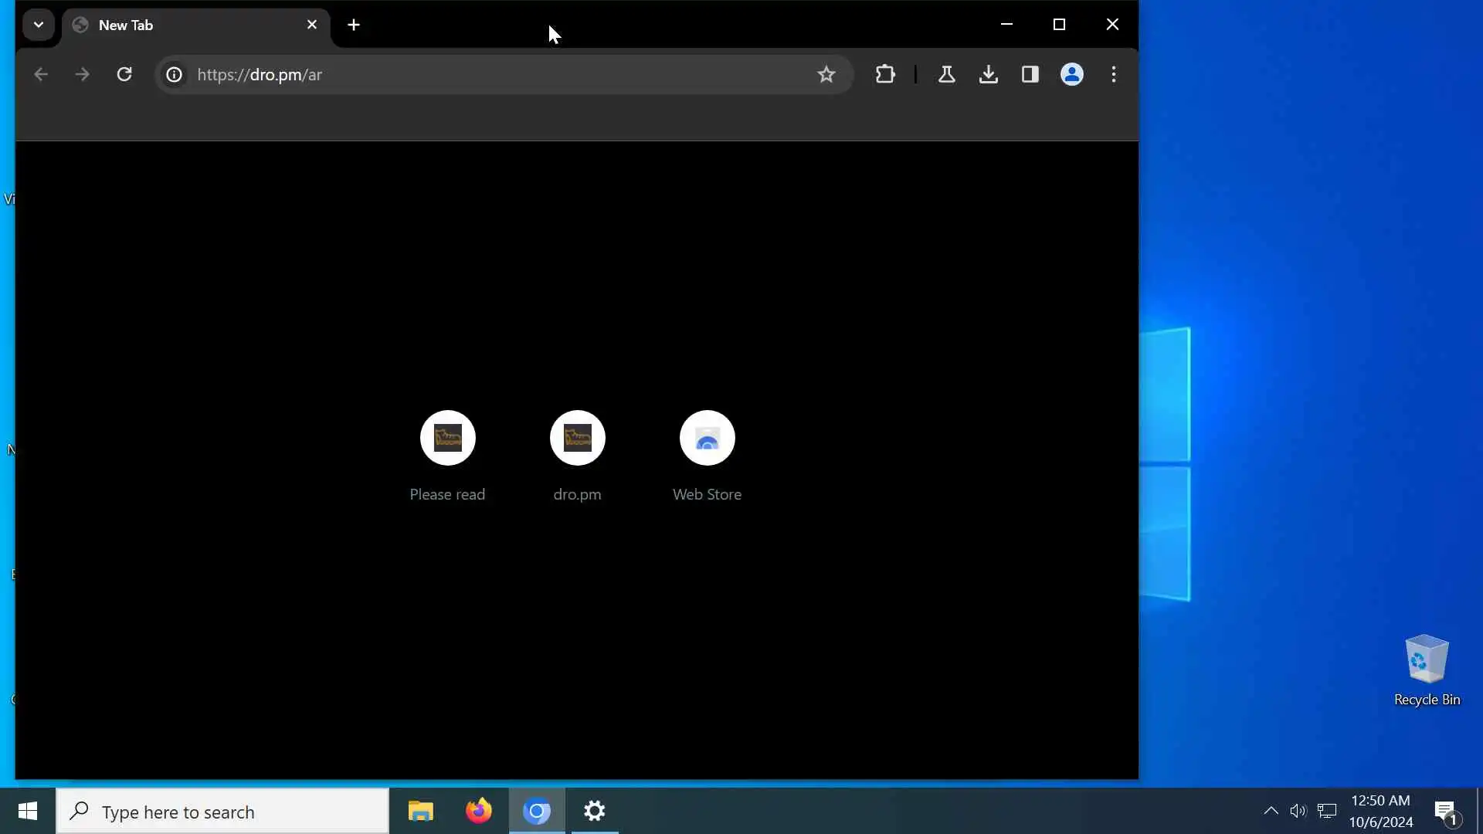The width and height of the screenshot is (1483, 834).
Task: Open Chrome Labs flask icon
Action: click(946, 74)
